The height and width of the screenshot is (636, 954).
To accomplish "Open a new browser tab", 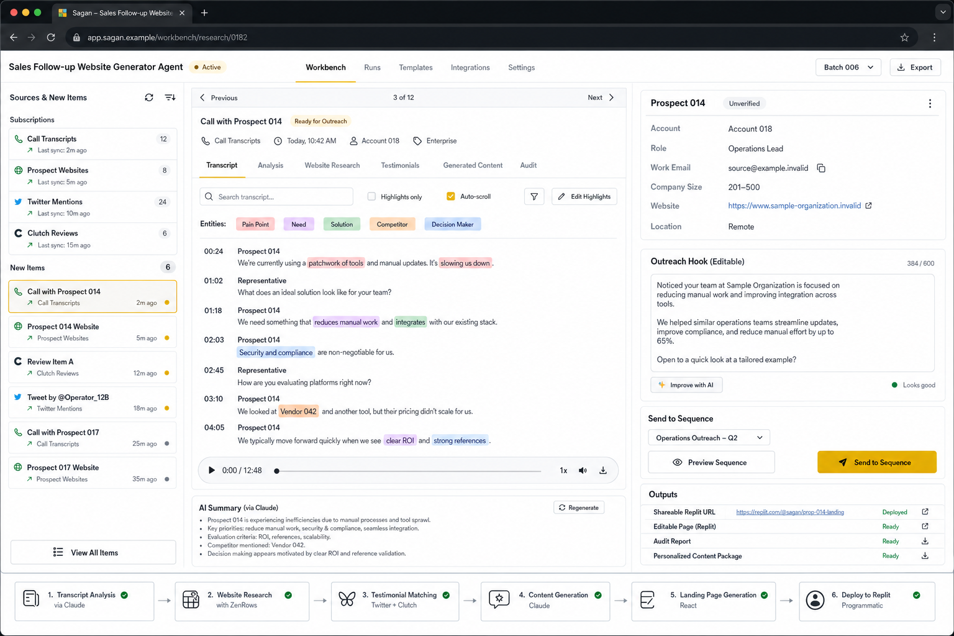I will point(204,12).
